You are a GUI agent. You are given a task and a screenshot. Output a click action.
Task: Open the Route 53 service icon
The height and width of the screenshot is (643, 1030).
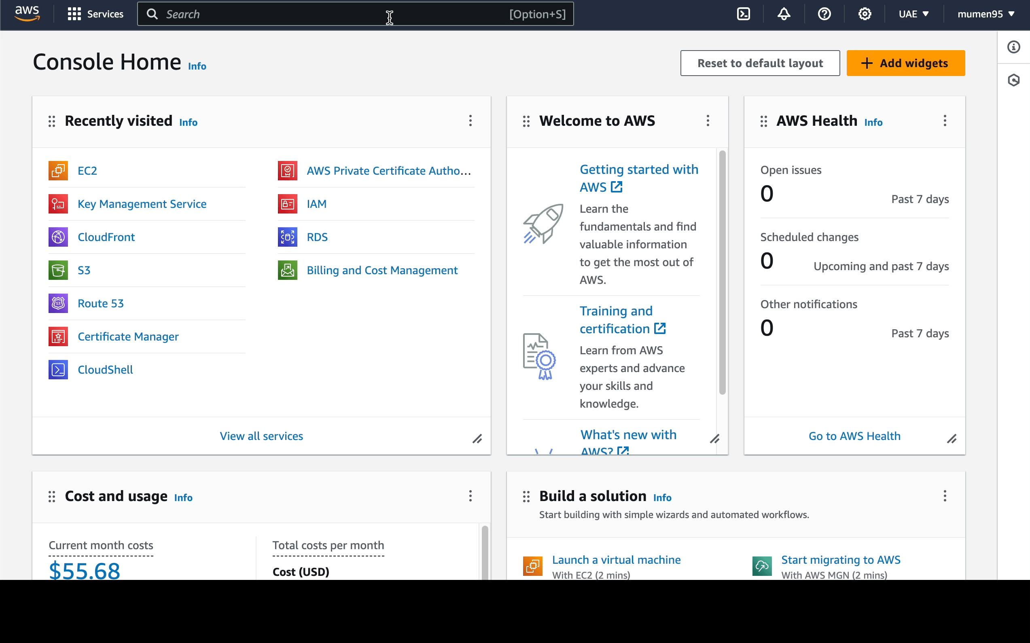[x=58, y=303]
